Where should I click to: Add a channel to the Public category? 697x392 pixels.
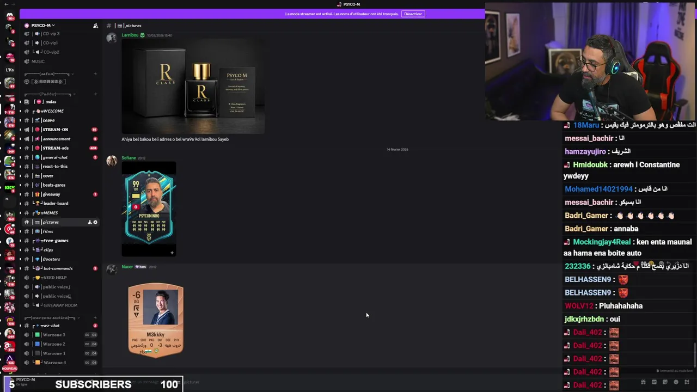[x=95, y=94]
